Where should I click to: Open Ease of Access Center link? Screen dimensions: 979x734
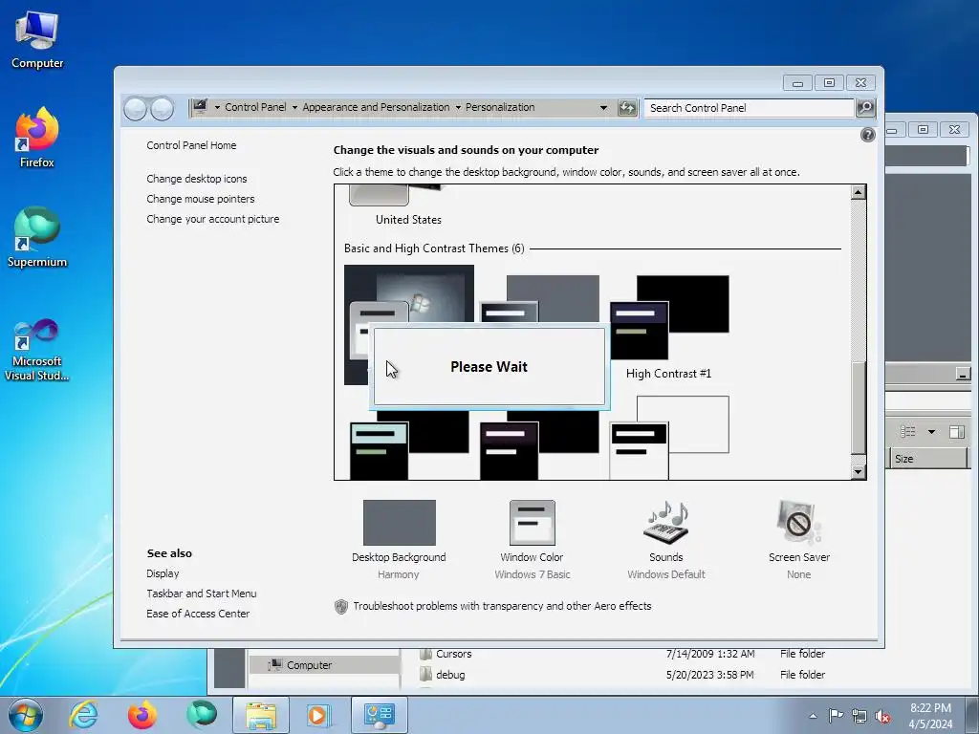click(x=198, y=614)
